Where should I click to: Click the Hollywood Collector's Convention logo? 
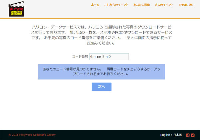16,9
